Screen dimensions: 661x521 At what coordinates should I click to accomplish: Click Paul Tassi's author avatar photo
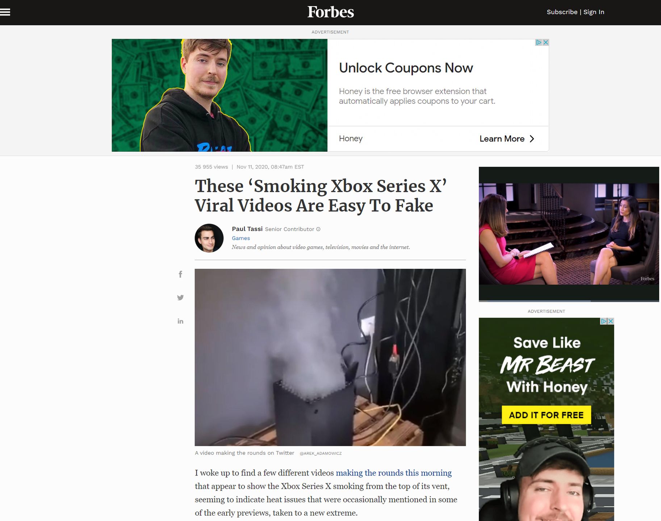209,238
